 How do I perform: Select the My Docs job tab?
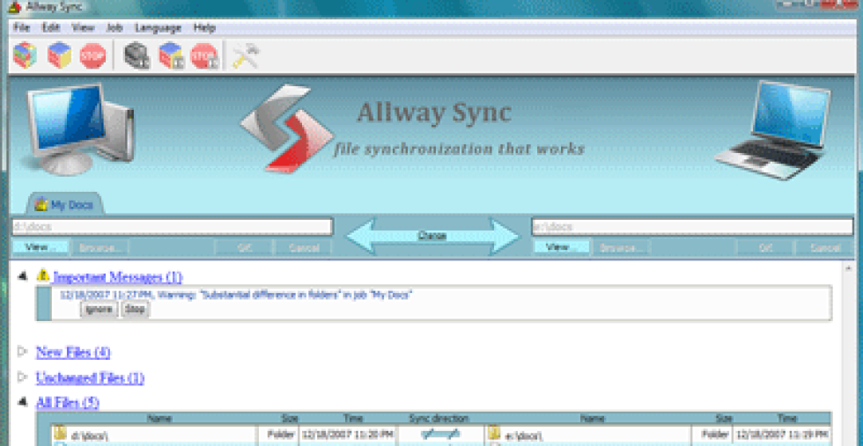tap(63, 205)
